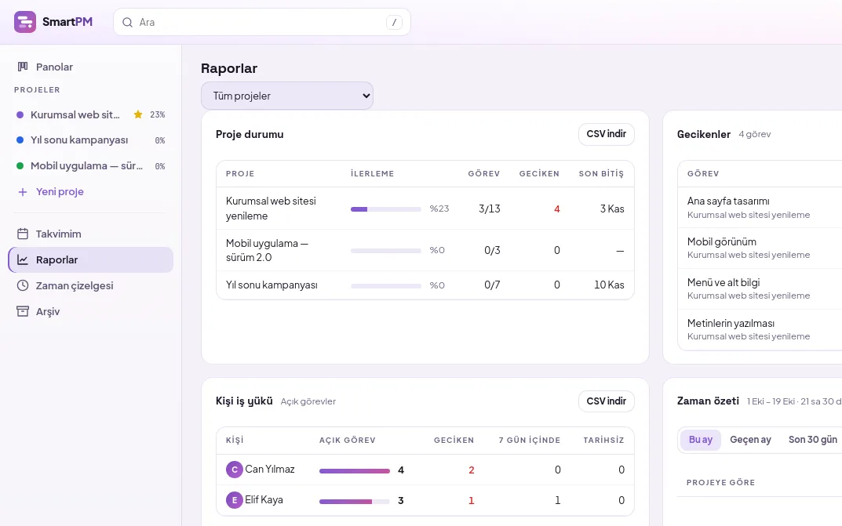Click Elif Kaya's avatar icon
842x526 pixels.
pos(234,500)
